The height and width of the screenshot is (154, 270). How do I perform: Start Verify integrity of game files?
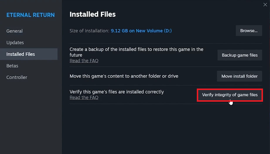(230, 95)
